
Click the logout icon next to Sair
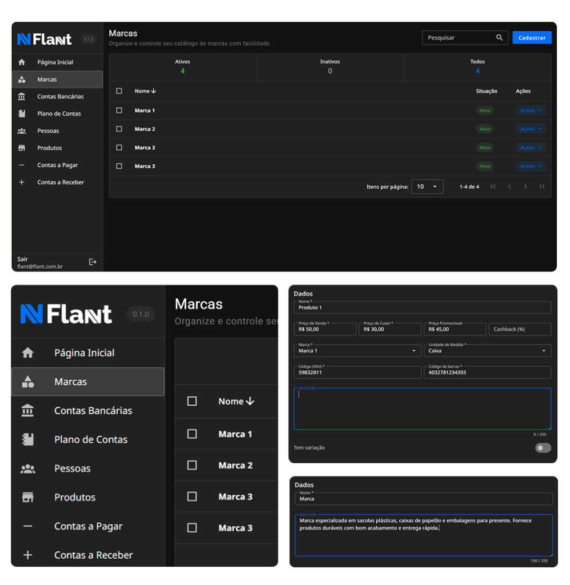pos(93,262)
